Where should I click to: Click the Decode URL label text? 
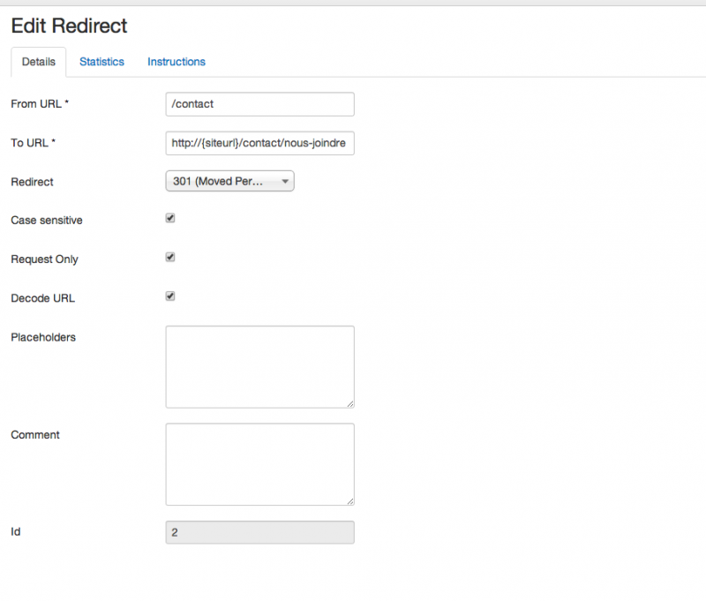(x=42, y=298)
